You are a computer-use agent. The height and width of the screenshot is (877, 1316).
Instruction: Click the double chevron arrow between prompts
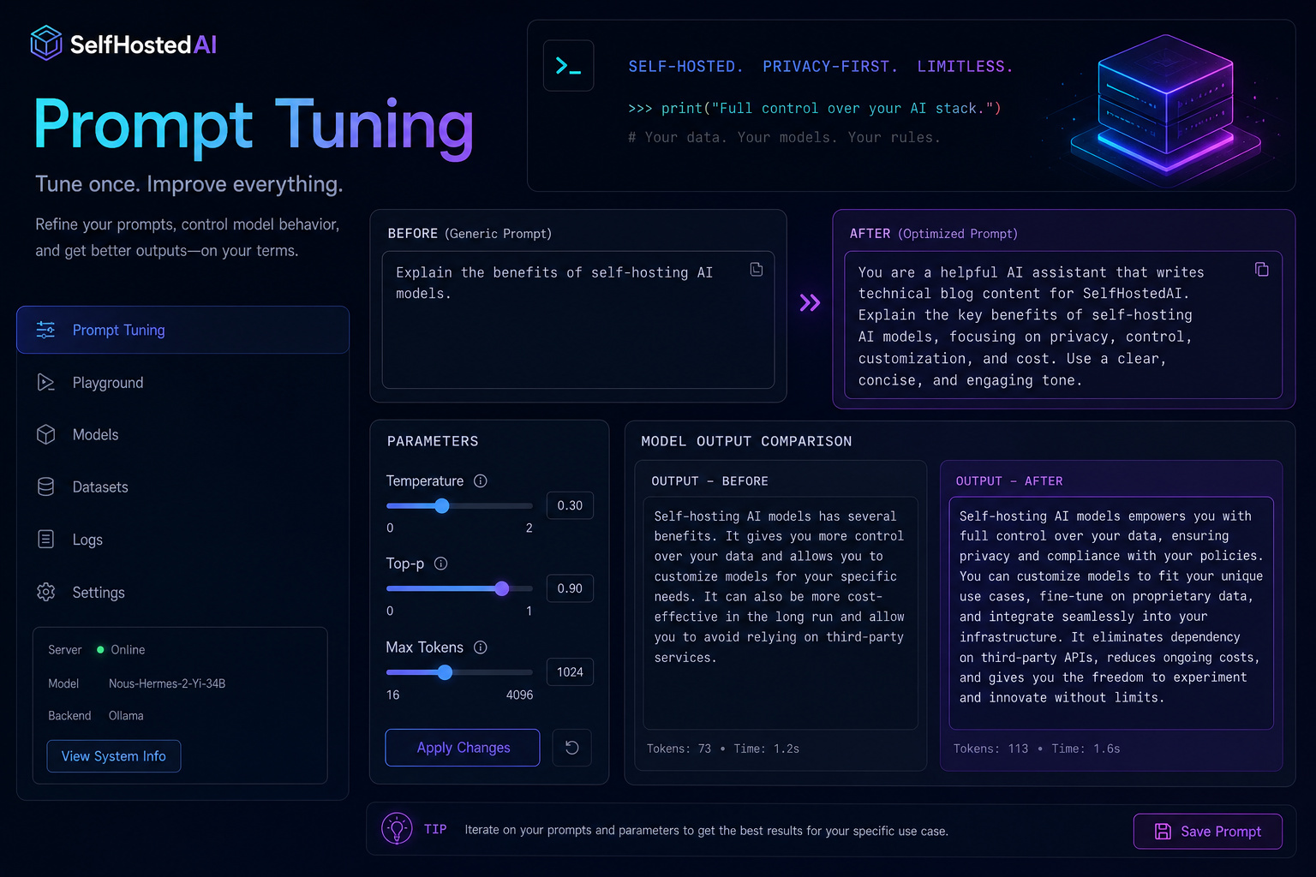point(810,302)
